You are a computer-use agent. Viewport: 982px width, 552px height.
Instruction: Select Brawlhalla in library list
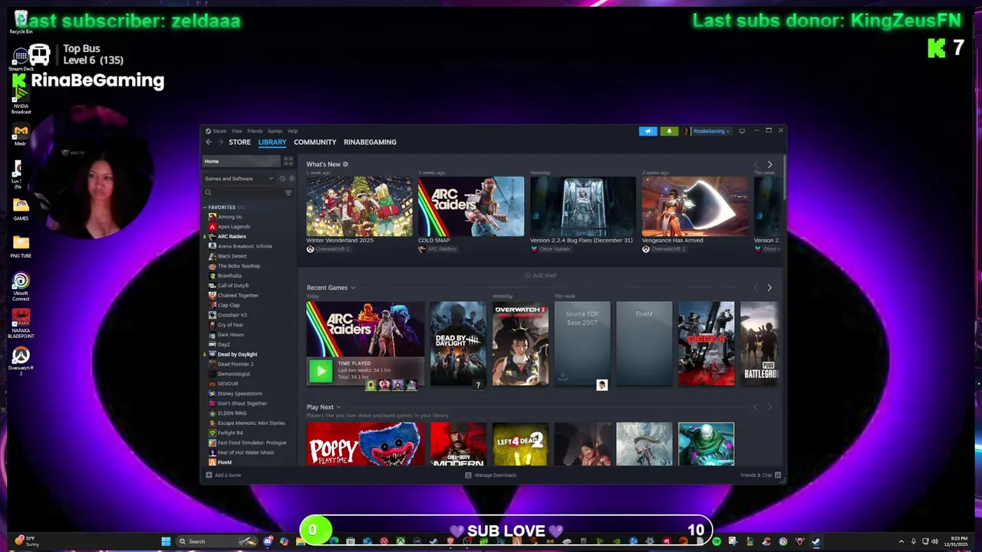(229, 276)
